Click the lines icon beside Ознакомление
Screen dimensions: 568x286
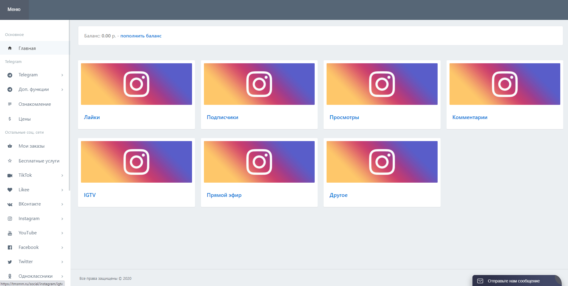(10, 104)
